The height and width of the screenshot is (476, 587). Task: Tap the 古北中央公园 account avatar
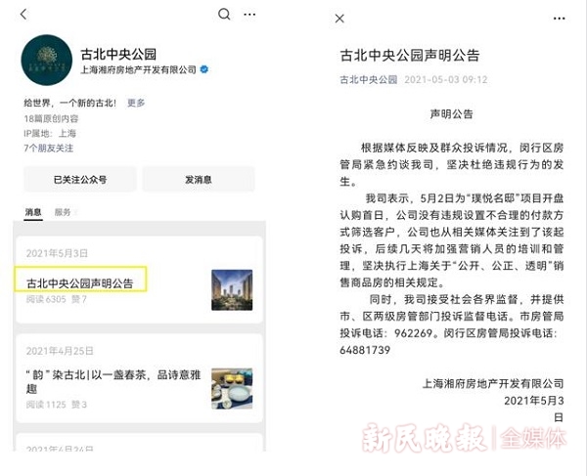[x=47, y=61]
